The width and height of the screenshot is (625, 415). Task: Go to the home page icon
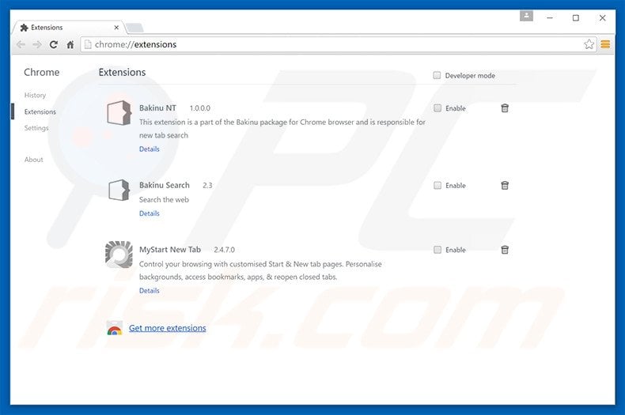[x=70, y=44]
